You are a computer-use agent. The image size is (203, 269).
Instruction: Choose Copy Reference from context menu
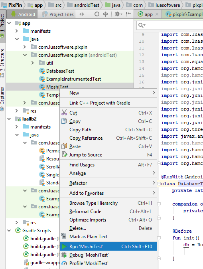(108, 138)
